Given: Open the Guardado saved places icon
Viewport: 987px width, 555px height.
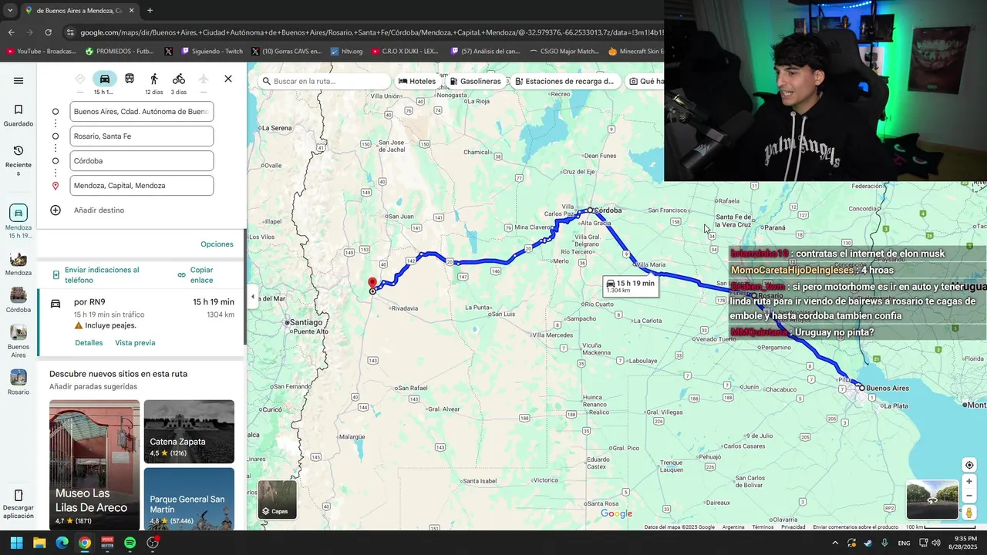Looking at the screenshot, I should (x=19, y=115).
